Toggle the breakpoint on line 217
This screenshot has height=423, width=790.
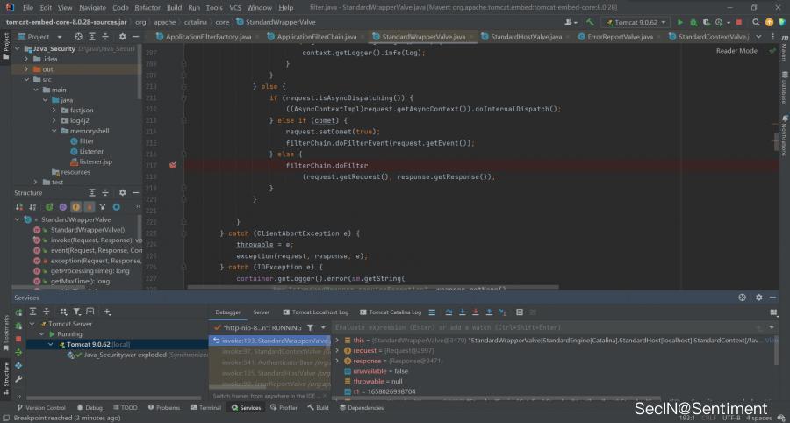point(172,165)
